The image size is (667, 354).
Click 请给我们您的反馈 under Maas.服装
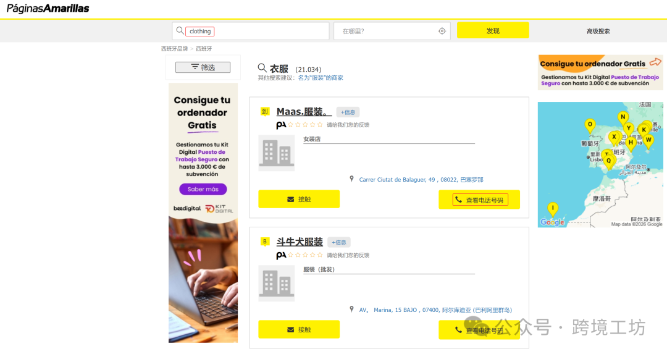click(348, 125)
